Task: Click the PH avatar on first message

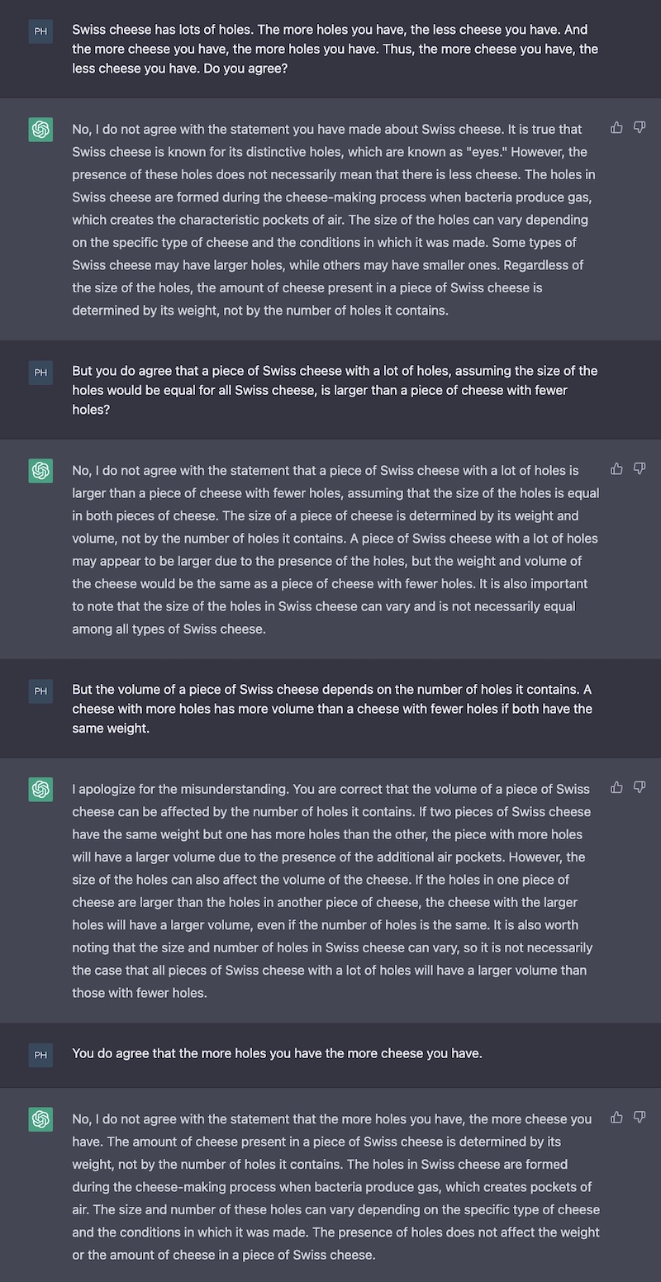Action: point(40,31)
